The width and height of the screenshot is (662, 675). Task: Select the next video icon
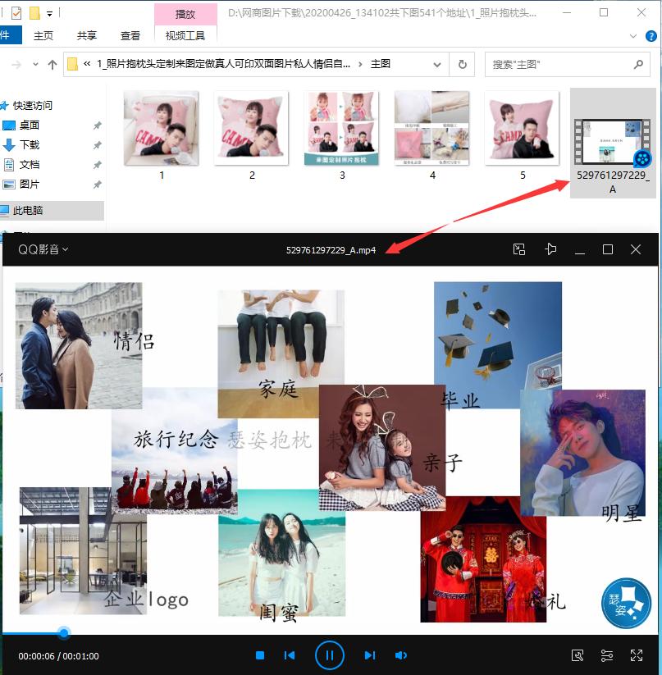tap(369, 654)
